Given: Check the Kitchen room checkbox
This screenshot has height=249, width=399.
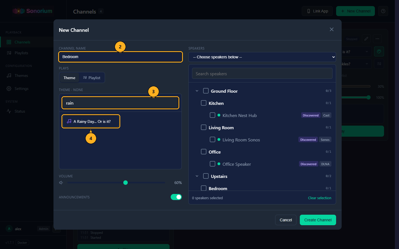Looking at the screenshot, I should tap(204, 103).
